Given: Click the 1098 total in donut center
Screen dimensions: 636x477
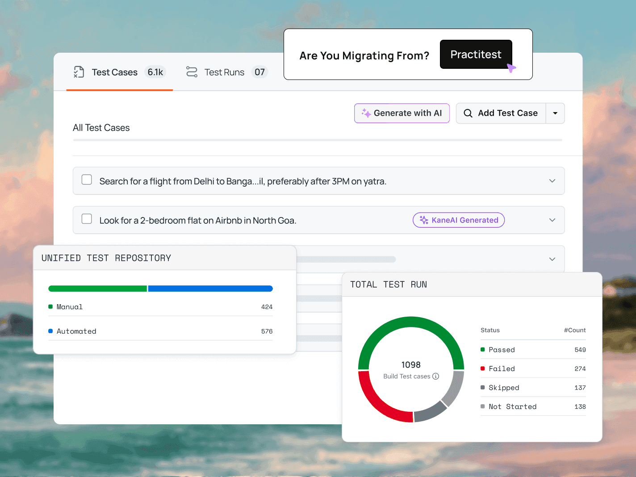Looking at the screenshot, I should coord(411,364).
